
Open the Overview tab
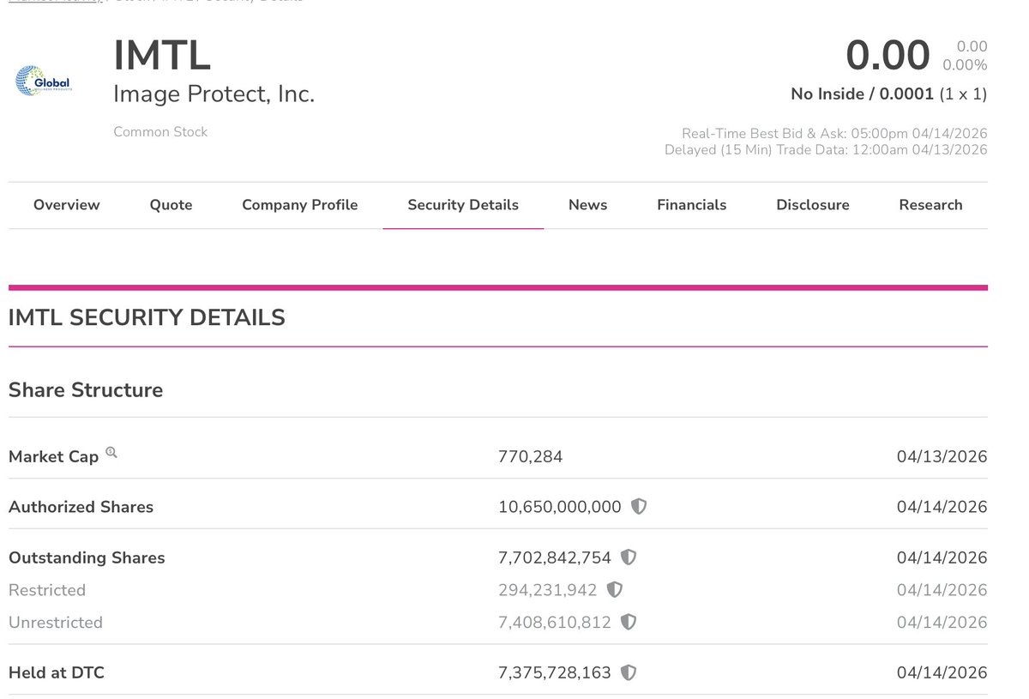coord(67,205)
